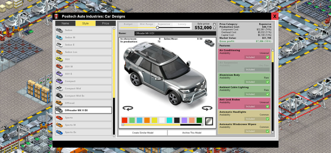Image resolution: width=331 pixels, height=153 pixels.
Task: Sort car designs by Price tab
Action: pos(106,24)
